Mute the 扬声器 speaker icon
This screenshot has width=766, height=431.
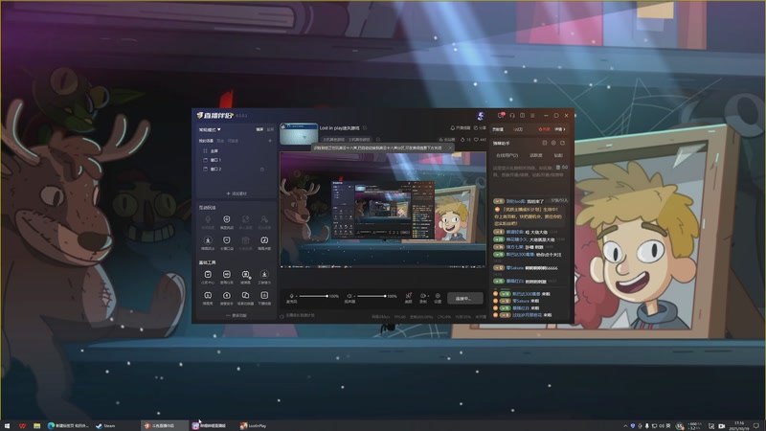pyautogui.click(x=349, y=296)
